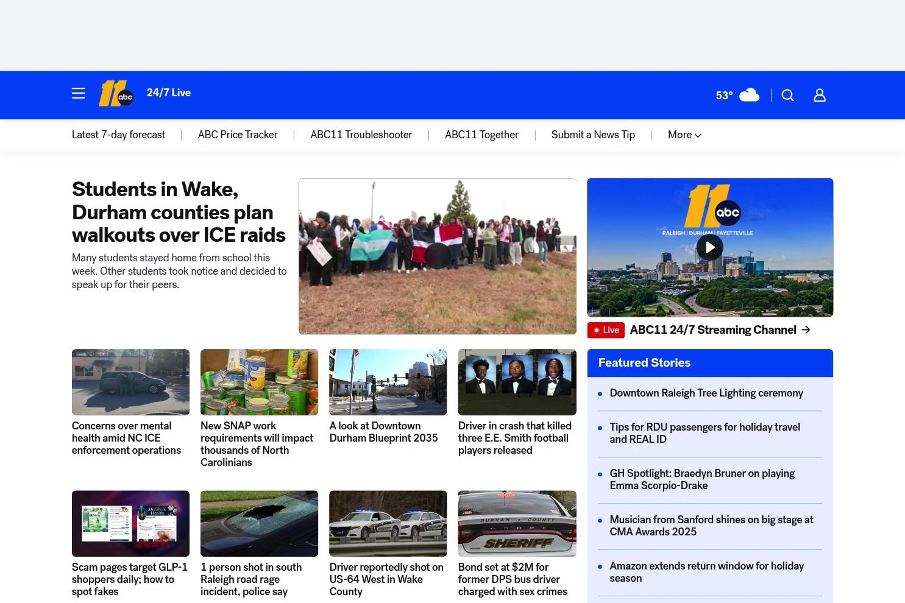The image size is (905, 603).
Task: Open the parked minivan photo thumbnail
Action: 130,382
